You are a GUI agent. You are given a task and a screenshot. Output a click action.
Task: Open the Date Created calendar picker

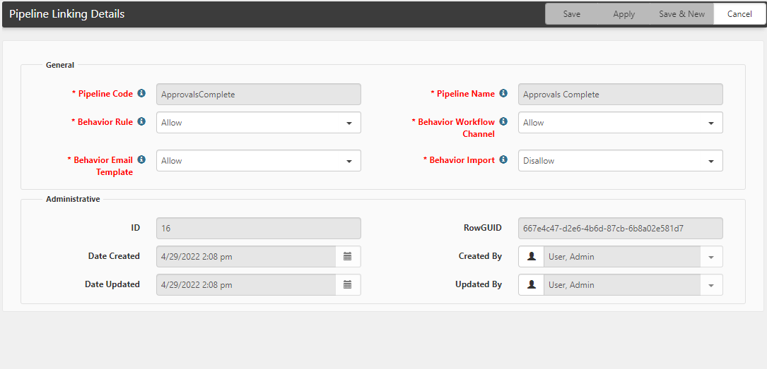tap(348, 257)
